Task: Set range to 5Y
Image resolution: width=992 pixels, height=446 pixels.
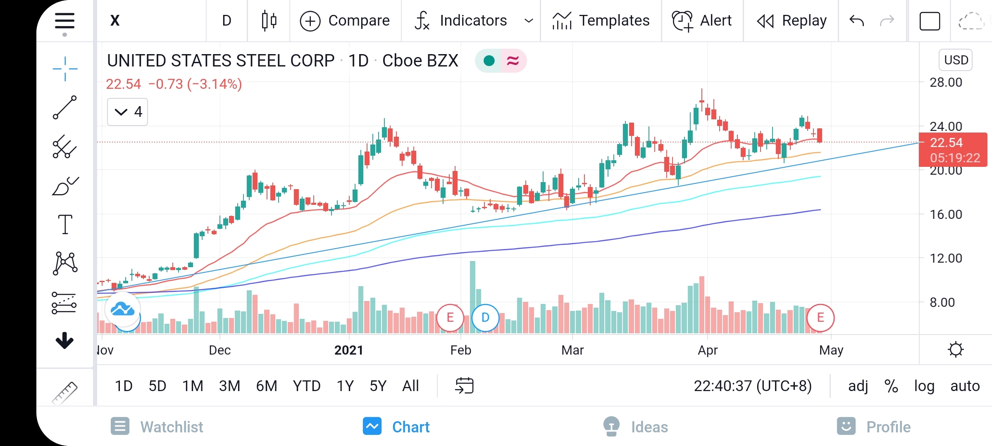Action: (x=378, y=386)
